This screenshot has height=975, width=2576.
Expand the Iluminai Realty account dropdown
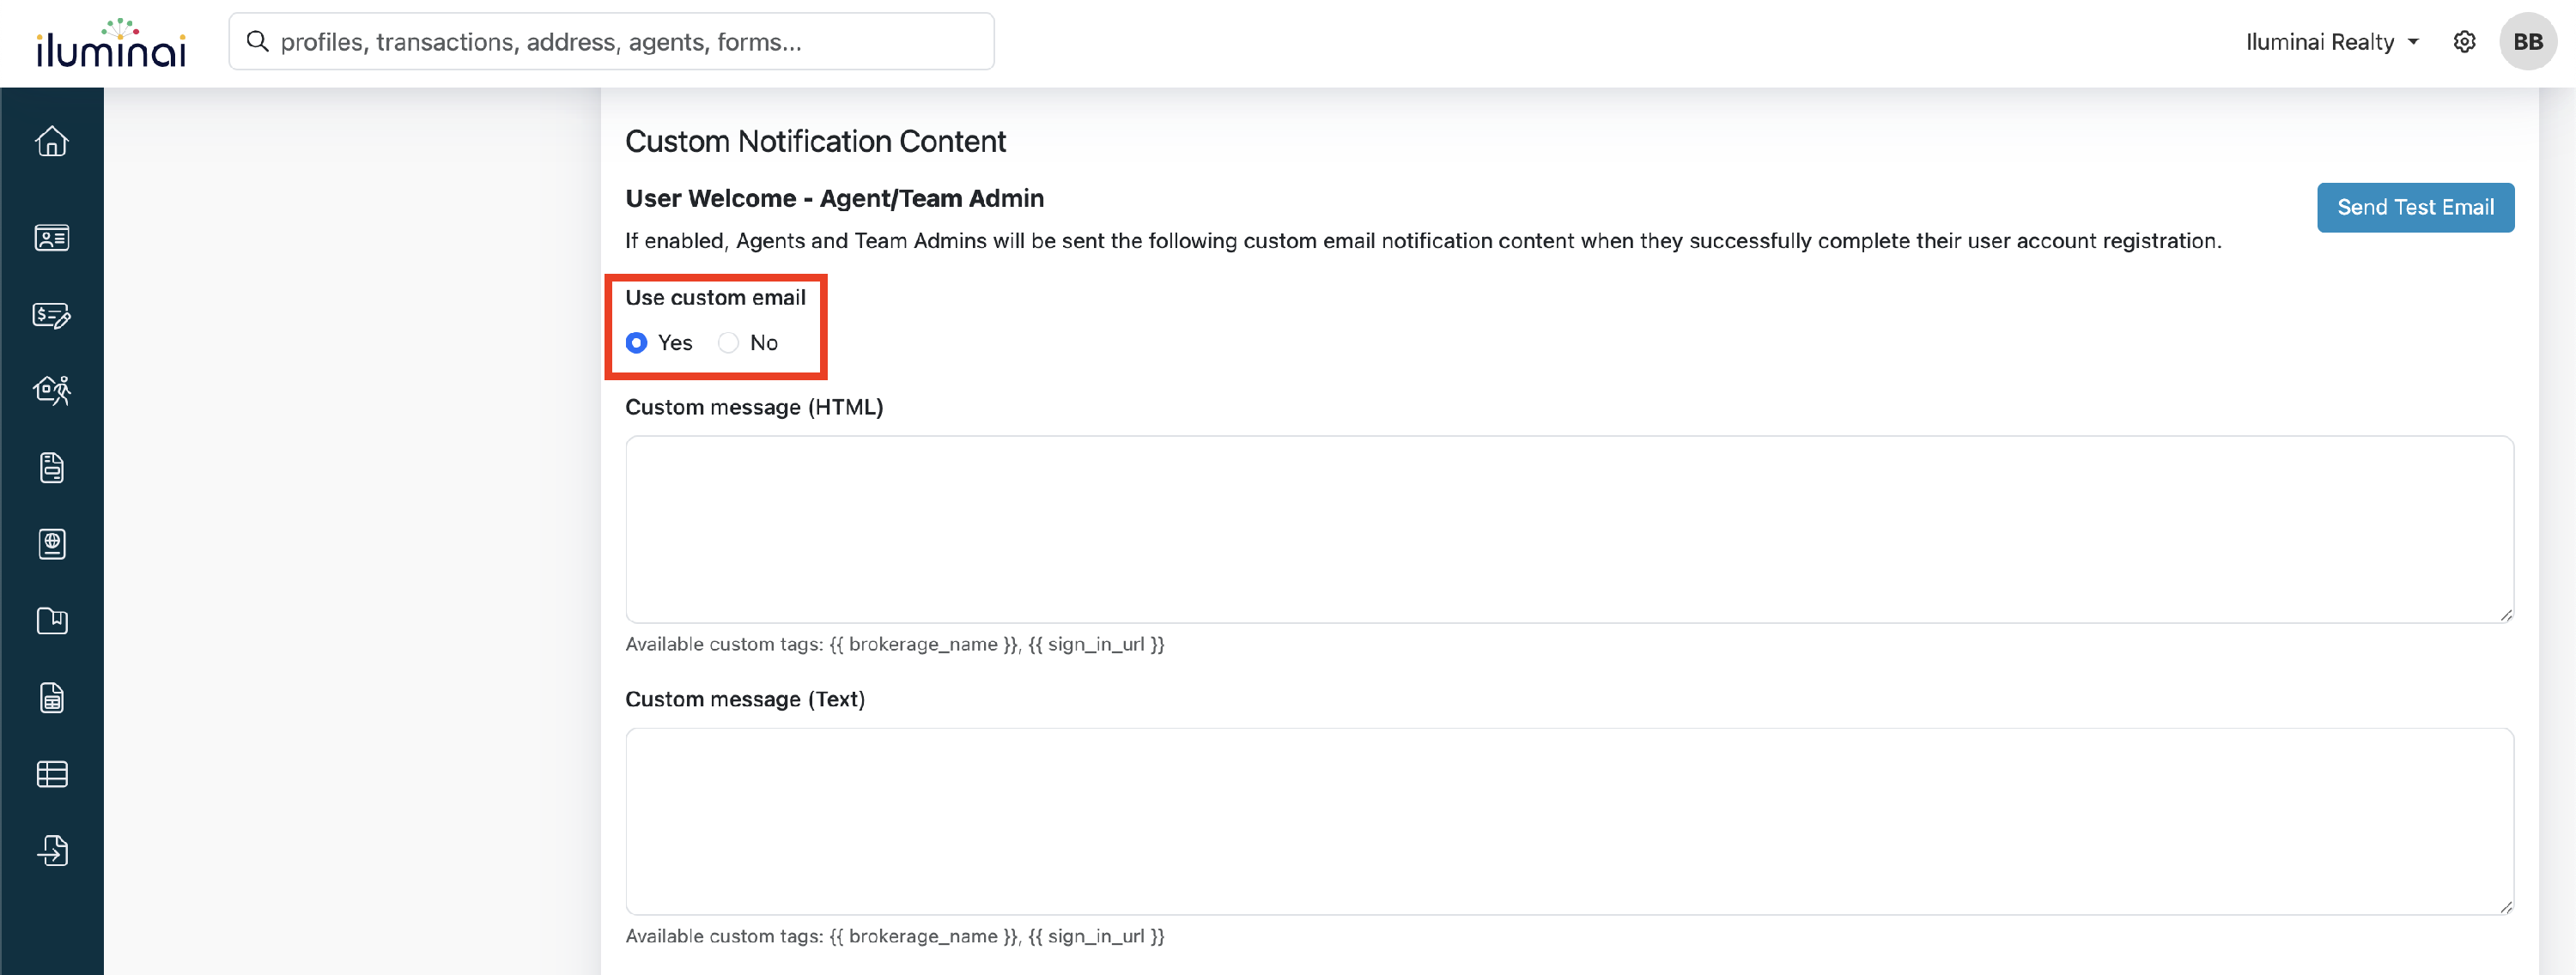[x=2332, y=42]
